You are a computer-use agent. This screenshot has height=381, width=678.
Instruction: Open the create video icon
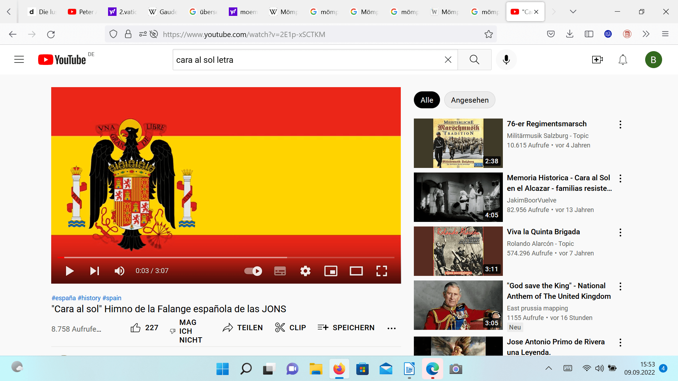point(597,60)
